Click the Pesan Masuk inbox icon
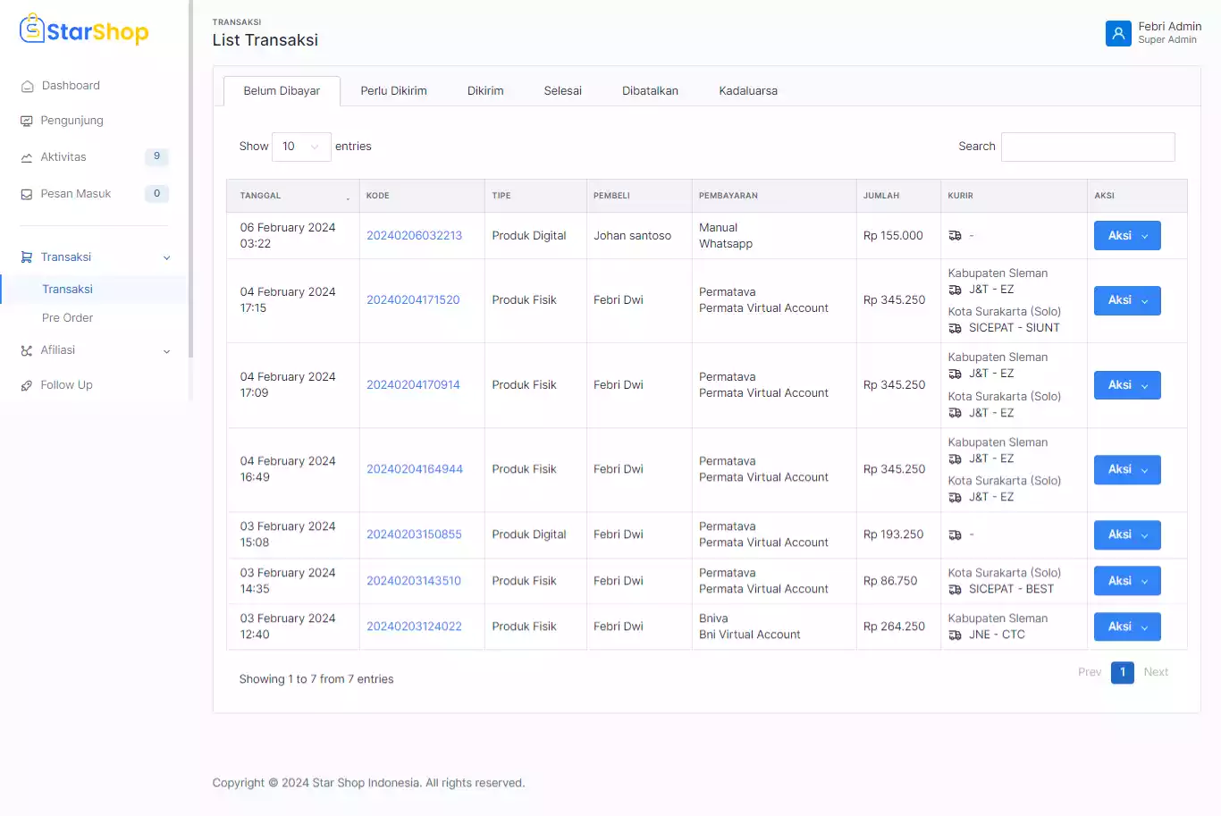 27,194
